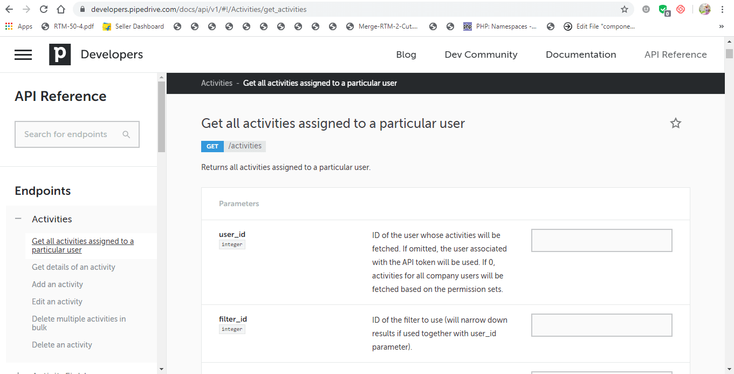Star the Get all activities endpoint
The height and width of the screenshot is (374, 734).
click(x=676, y=123)
